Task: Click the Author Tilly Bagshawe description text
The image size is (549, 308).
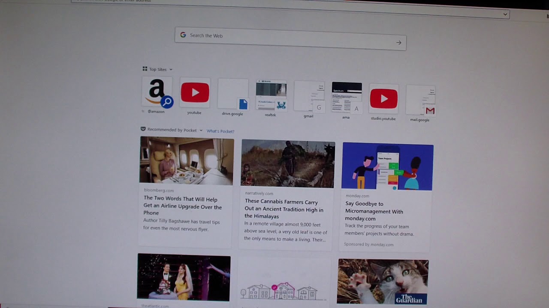Action: coord(181,225)
